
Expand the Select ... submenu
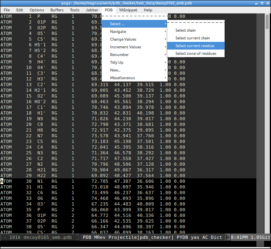134,24
